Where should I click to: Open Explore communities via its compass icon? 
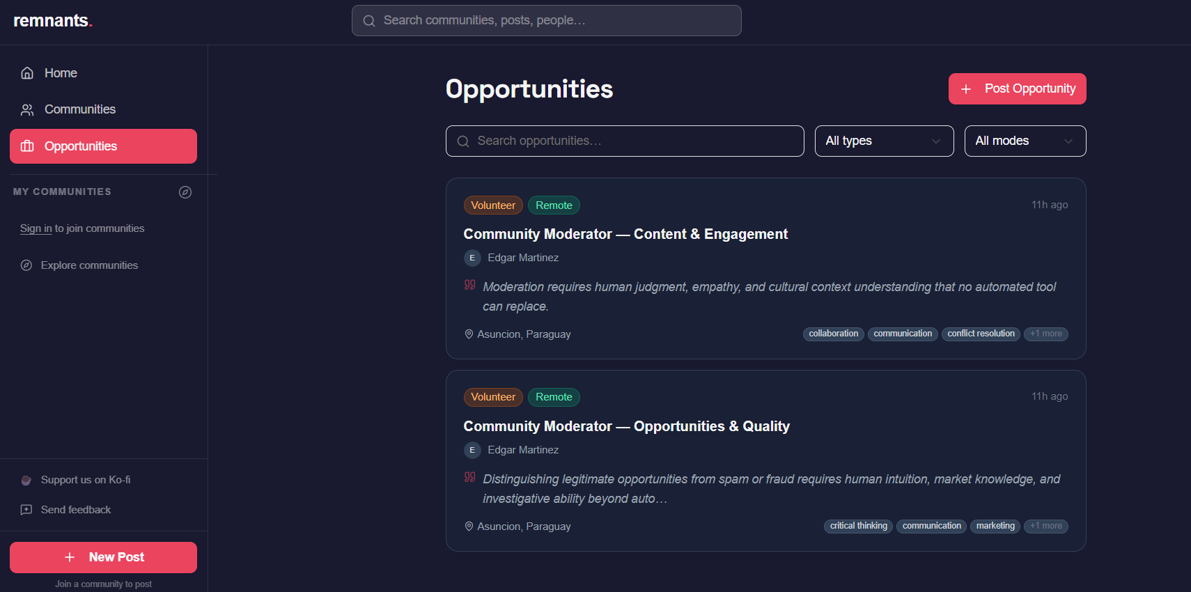point(26,265)
